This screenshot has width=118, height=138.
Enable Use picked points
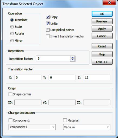click(x=48, y=30)
